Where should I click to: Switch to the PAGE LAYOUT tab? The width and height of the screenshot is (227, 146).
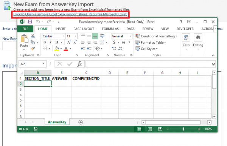pyautogui.click(x=84, y=29)
